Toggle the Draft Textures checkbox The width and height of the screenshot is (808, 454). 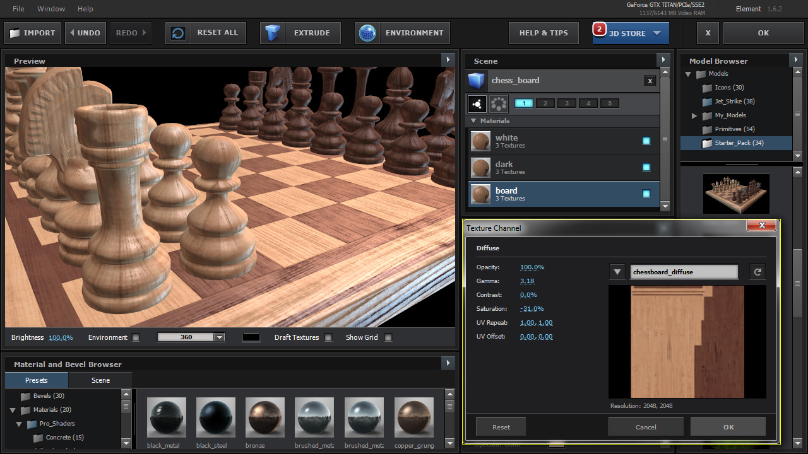[x=328, y=337]
